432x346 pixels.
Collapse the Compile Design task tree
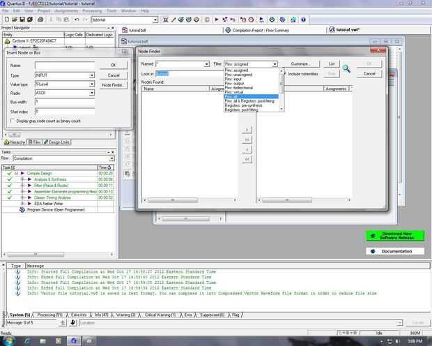click(16, 173)
